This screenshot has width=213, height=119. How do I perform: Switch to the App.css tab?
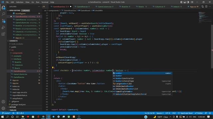pyautogui.click(x=193, y=7)
